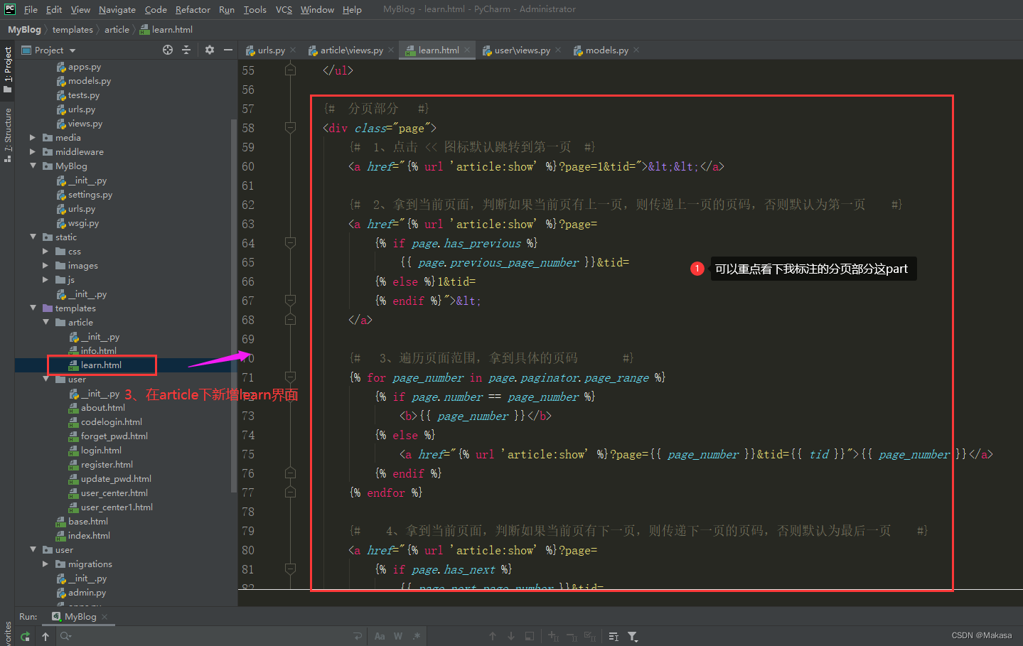Expand the media folder
The image size is (1023, 646).
[33, 138]
